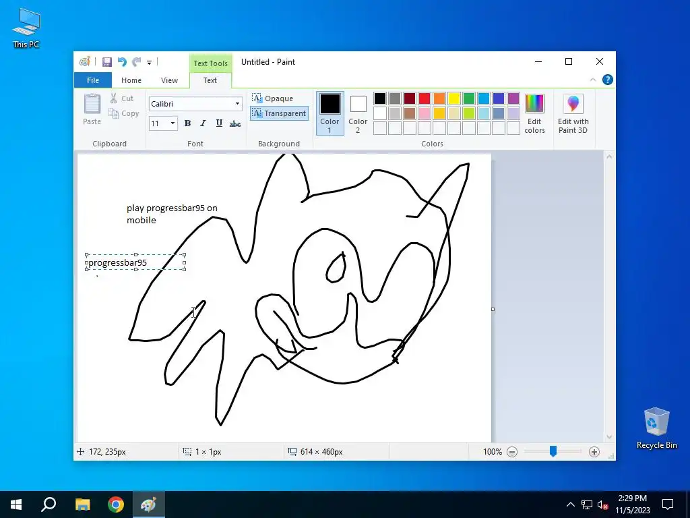Screen dimensions: 690x518
Task: Open the notification center icon
Action: [x=668, y=505]
